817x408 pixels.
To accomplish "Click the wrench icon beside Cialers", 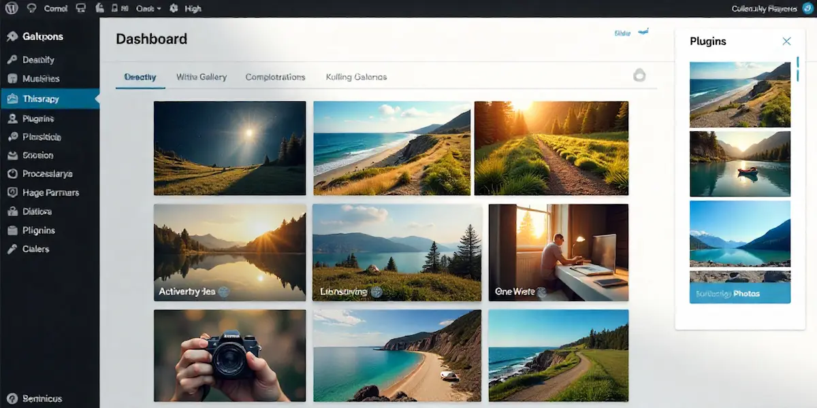I will pyautogui.click(x=12, y=250).
